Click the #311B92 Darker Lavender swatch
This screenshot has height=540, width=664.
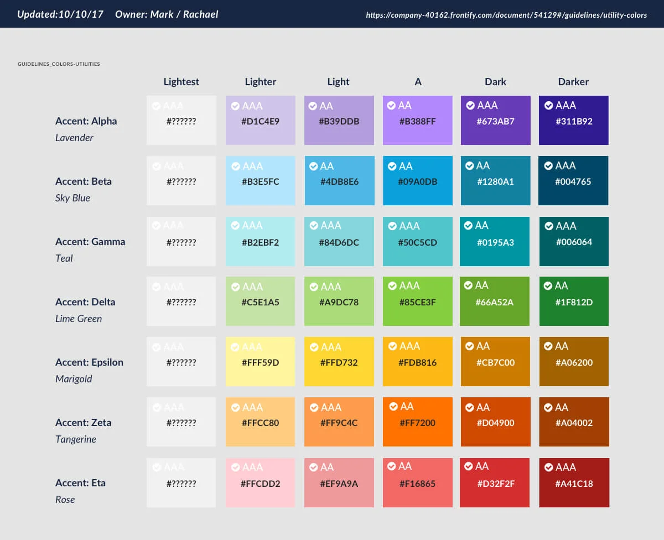click(574, 120)
